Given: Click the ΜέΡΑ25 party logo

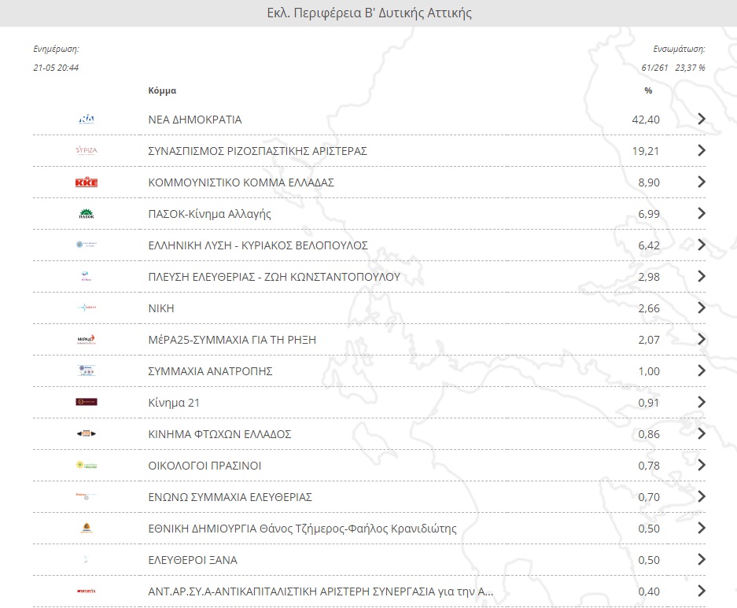Looking at the screenshot, I should click(x=86, y=340).
